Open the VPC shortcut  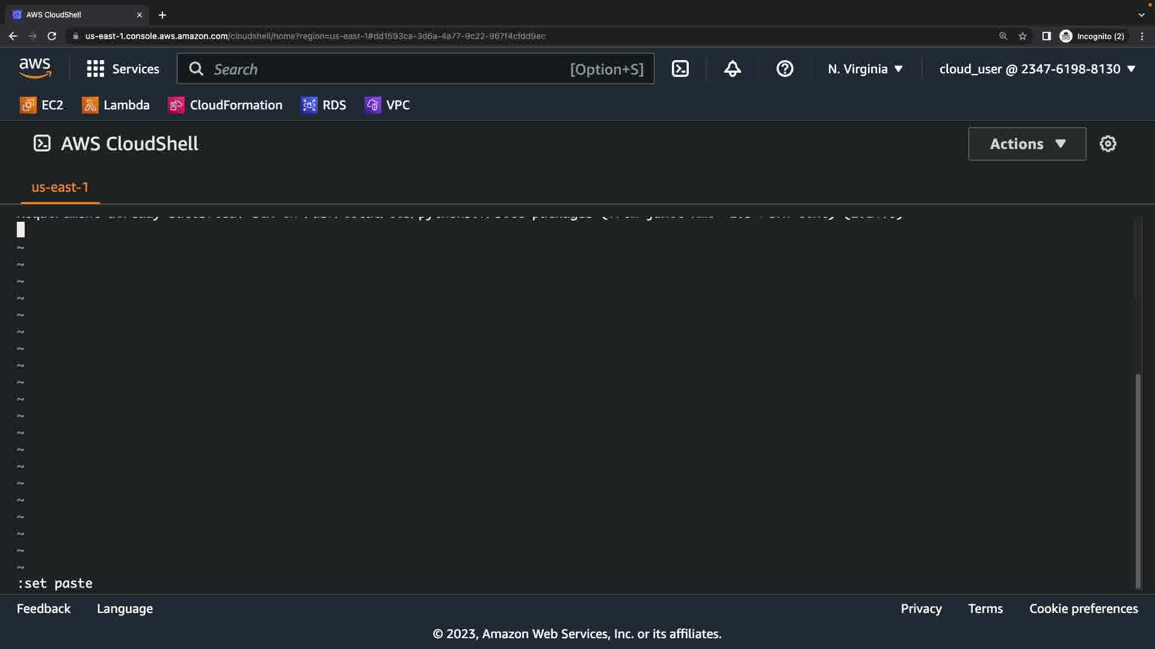tap(387, 105)
